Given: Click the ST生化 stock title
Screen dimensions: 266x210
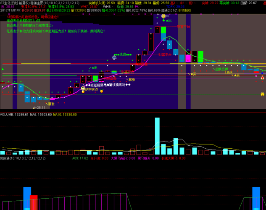Looking at the screenshot, I should (6, 3).
